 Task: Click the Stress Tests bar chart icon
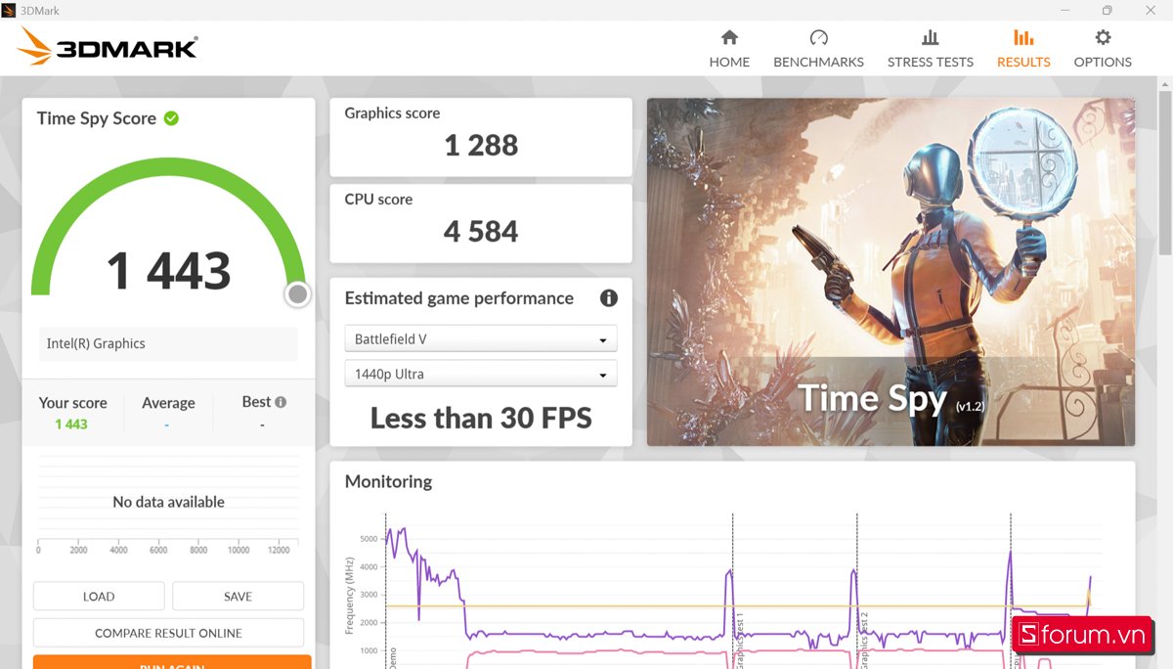click(x=931, y=38)
